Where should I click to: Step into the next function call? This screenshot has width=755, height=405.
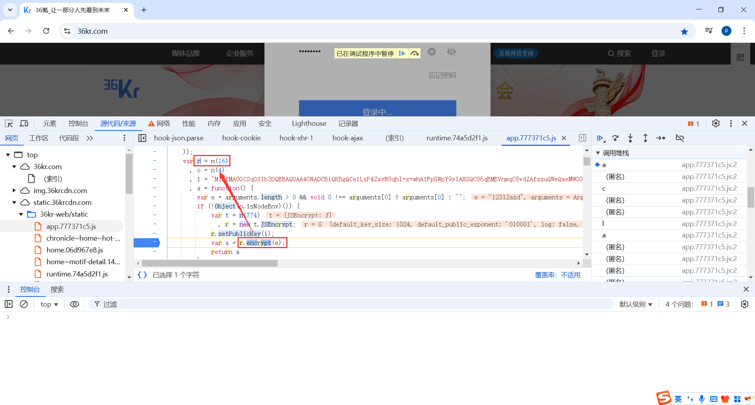pos(630,138)
